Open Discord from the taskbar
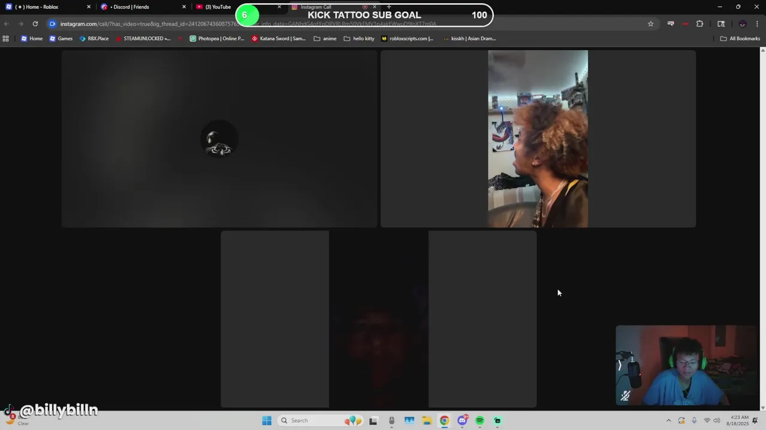766x430 pixels. pyautogui.click(x=462, y=420)
